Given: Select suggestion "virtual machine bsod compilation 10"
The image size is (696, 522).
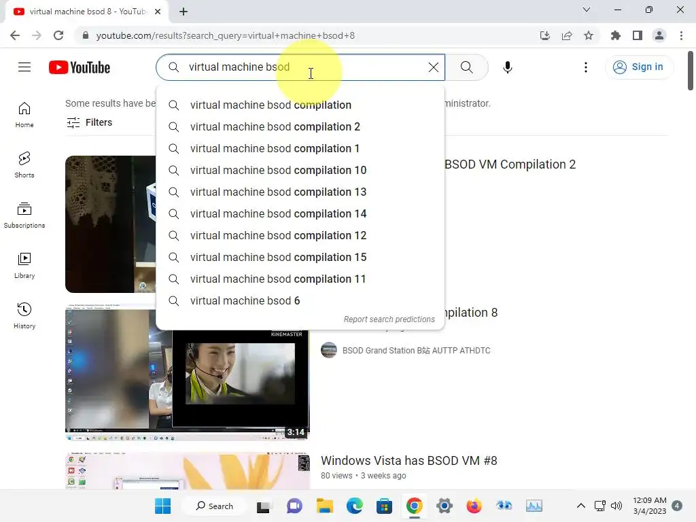Looking at the screenshot, I should click(300, 170).
